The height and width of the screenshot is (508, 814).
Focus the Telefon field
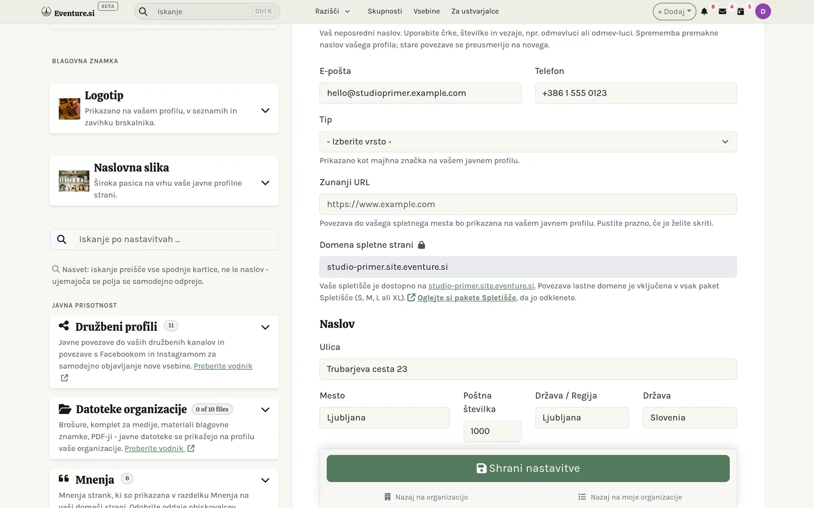(x=636, y=93)
